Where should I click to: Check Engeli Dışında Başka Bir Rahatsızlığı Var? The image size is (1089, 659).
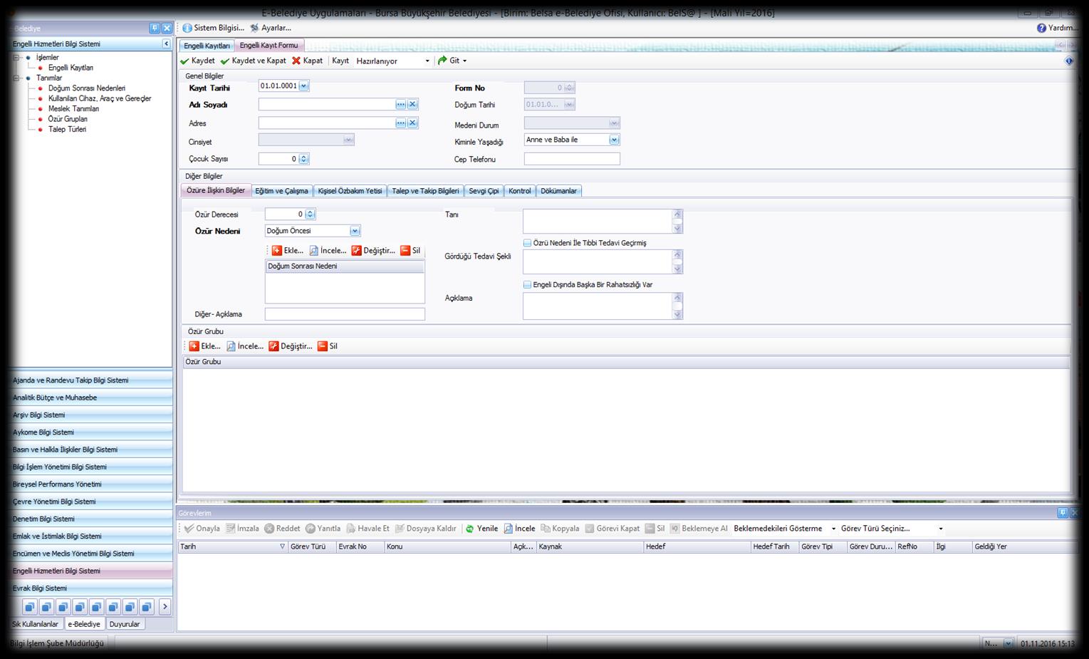pos(527,284)
